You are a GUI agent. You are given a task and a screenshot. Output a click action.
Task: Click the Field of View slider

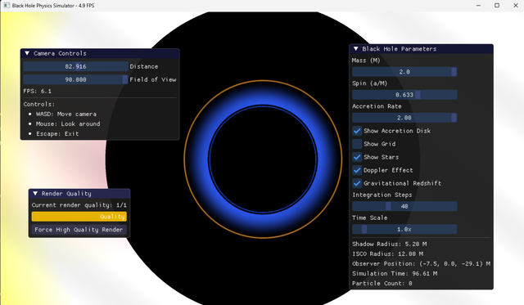(x=75, y=79)
